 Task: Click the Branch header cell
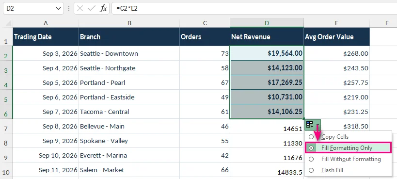coord(129,37)
